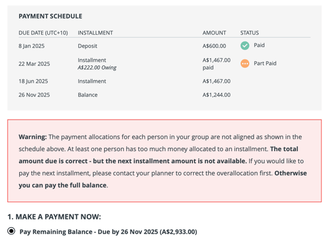
Task: Click the Make a Payment Now heading
Action: click(x=54, y=217)
